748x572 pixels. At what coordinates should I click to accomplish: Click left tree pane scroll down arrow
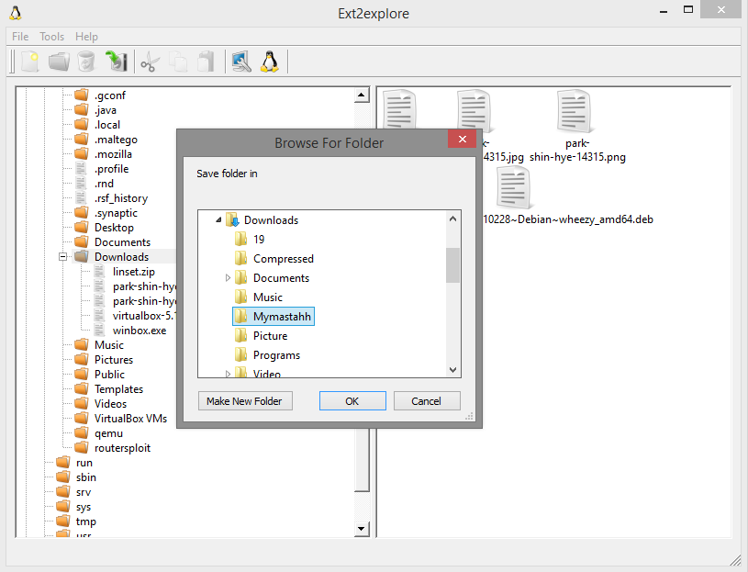(x=363, y=529)
